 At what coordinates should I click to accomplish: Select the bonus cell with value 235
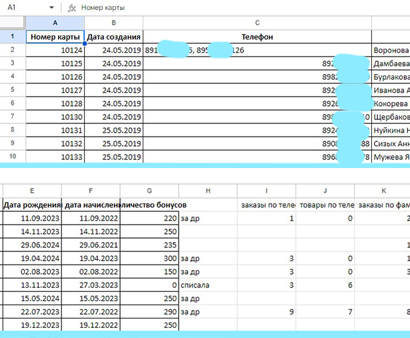point(149,245)
